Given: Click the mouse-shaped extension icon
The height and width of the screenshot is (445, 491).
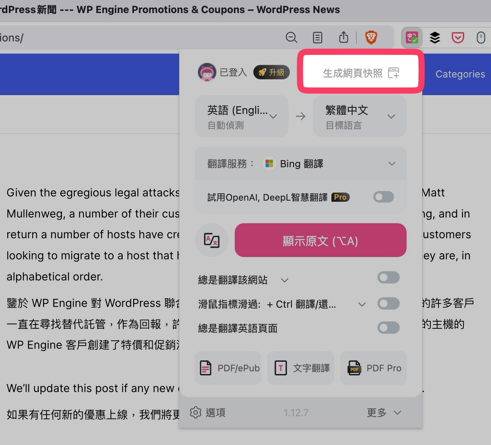Looking at the screenshot, I should coord(481,38).
